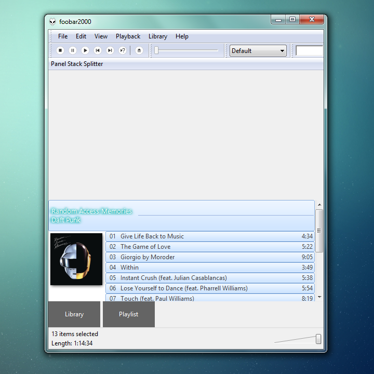Screen dimensions: 374x374
Task: Switch to the Library panel button
Action: 74,314
